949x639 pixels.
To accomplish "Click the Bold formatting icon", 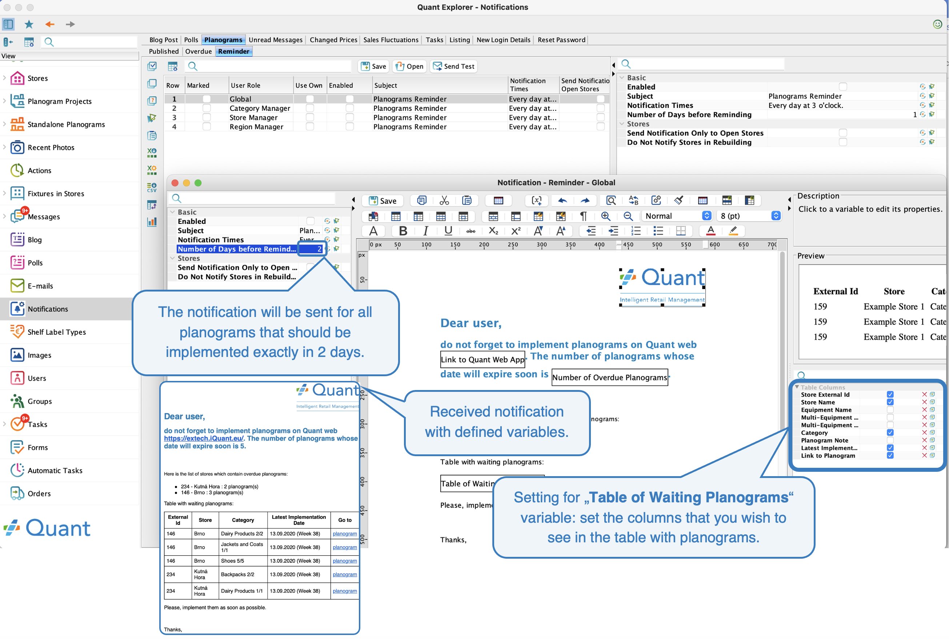I will [403, 231].
